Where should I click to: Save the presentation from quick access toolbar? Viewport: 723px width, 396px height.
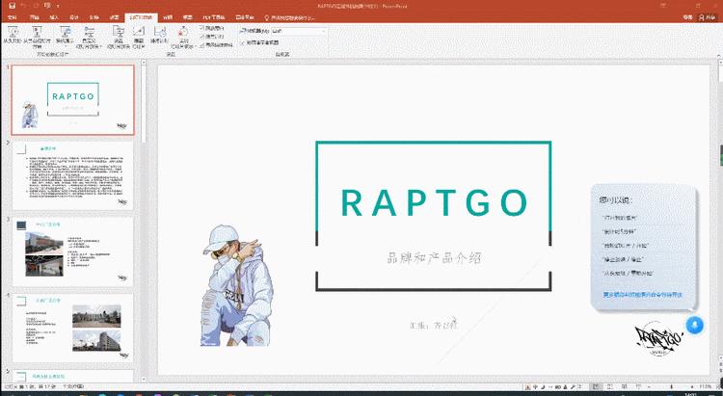(12, 6)
